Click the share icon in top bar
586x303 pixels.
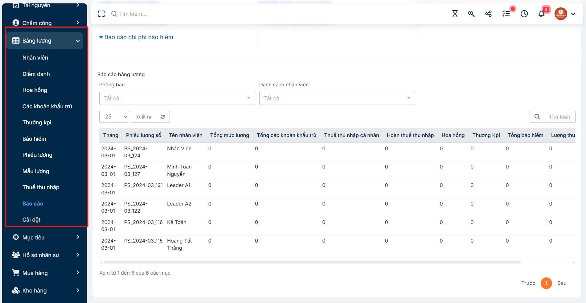tap(488, 14)
